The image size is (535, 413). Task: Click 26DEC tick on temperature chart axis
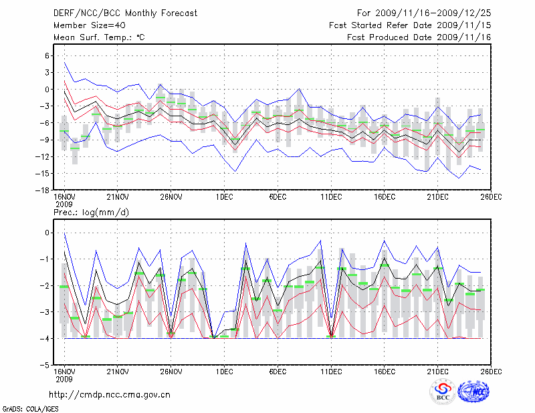click(491, 196)
